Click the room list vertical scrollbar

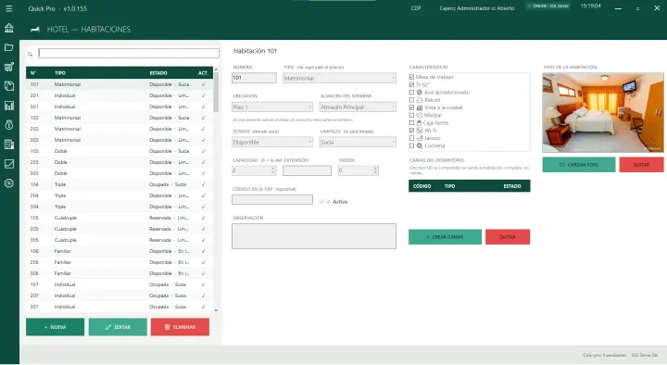tap(216, 93)
